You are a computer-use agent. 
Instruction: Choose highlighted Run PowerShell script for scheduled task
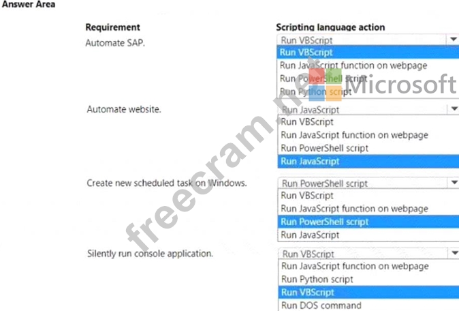tap(324, 222)
